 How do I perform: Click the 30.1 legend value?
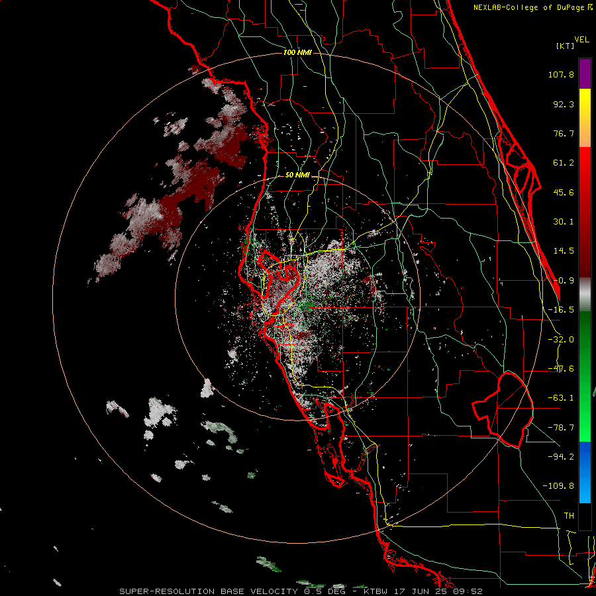564,222
